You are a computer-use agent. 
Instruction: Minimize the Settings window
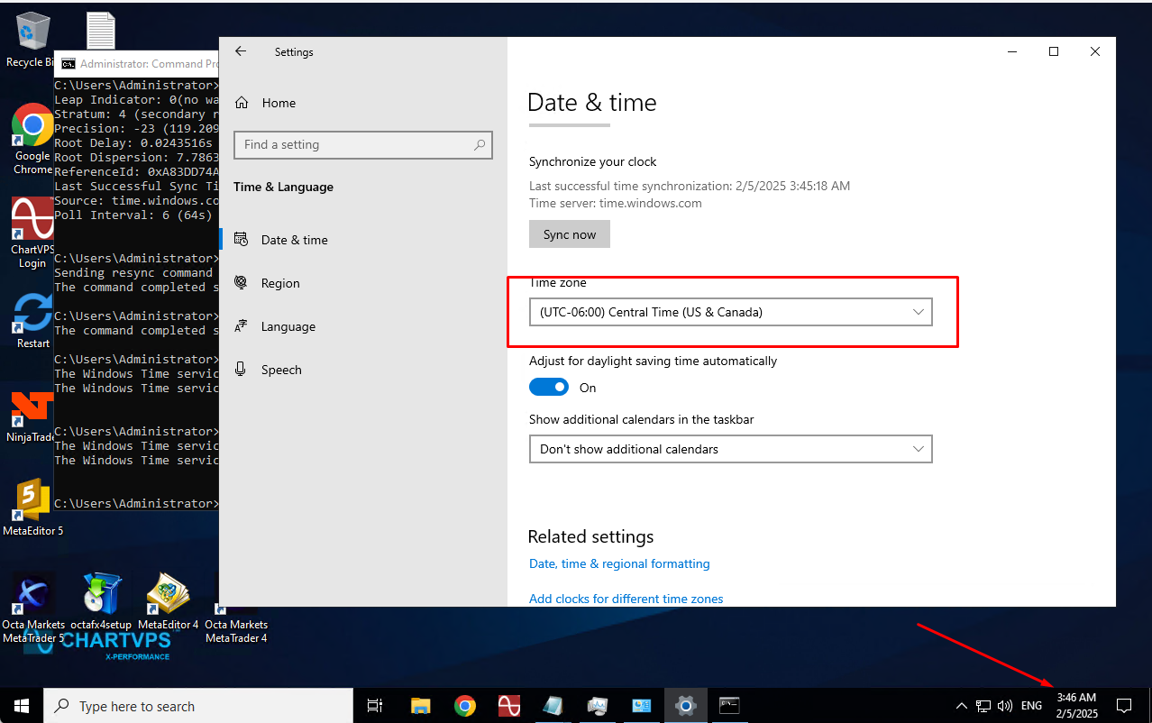point(1012,52)
